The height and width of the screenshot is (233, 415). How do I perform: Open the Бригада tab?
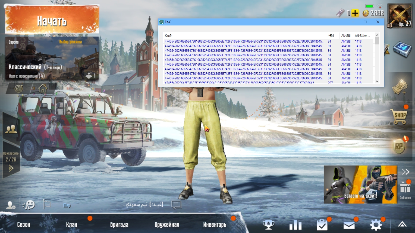(x=119, y=225)
